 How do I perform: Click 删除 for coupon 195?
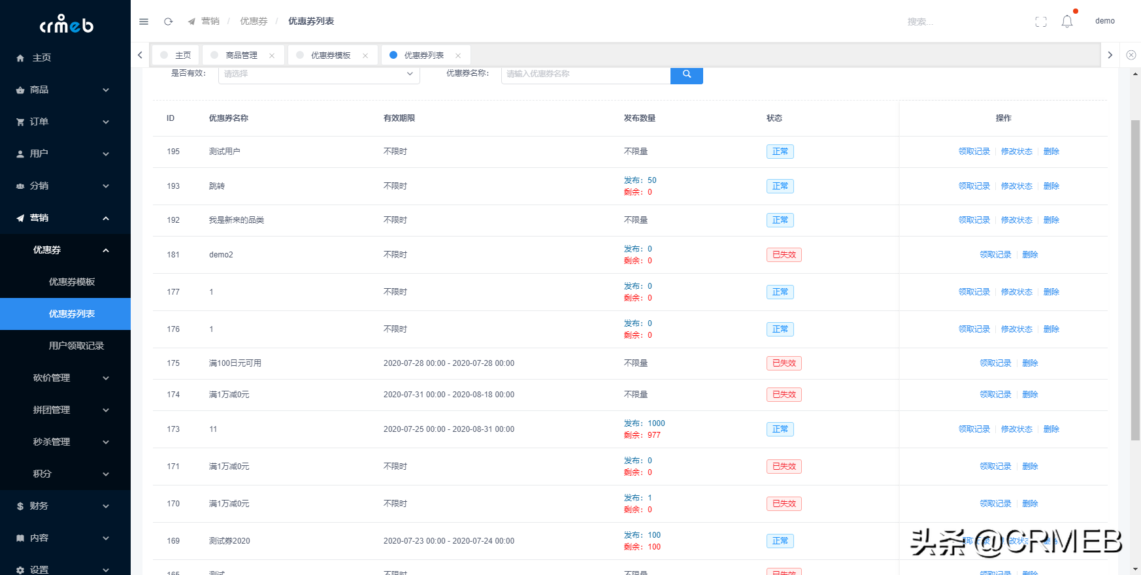1051,152
